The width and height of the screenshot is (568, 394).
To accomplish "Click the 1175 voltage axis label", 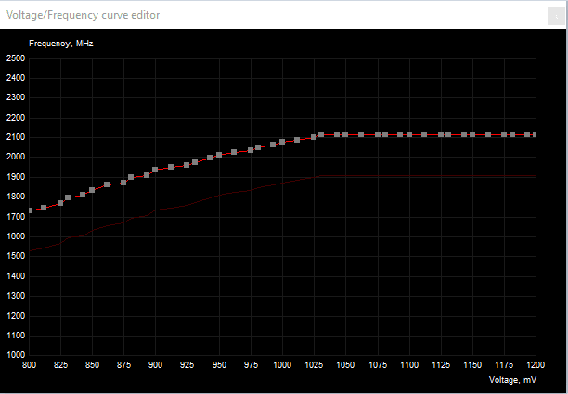I will [x=504, y=365].
